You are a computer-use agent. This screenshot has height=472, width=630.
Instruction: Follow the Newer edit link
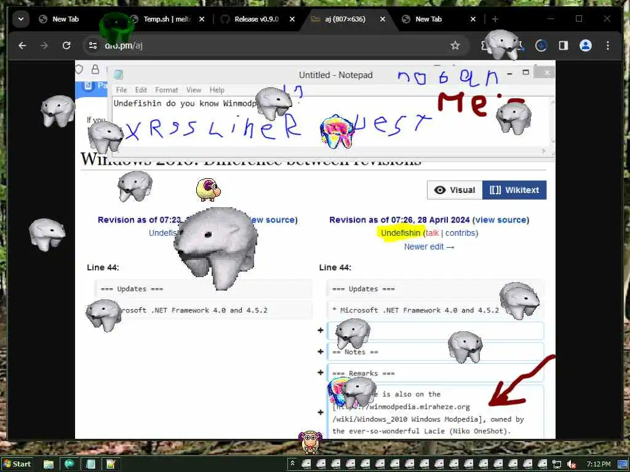(429, 246)
